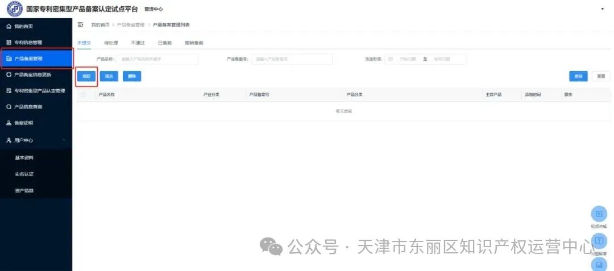Open the 视频讲解 floating video button
This screenshot has height=271, width=614.
(x=599, y=214)
